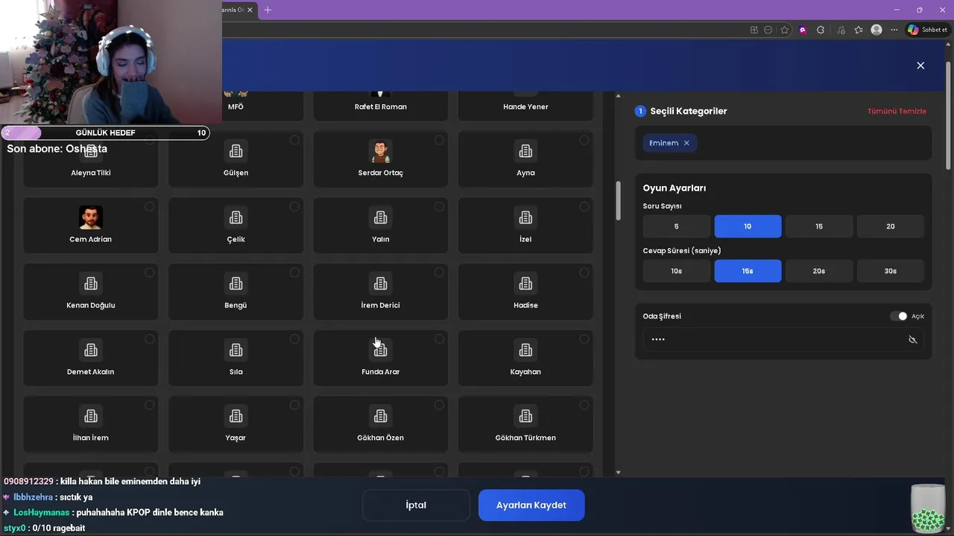
Task: Click the İptal button
Action: pyautogui.click(x=416, y=505)
